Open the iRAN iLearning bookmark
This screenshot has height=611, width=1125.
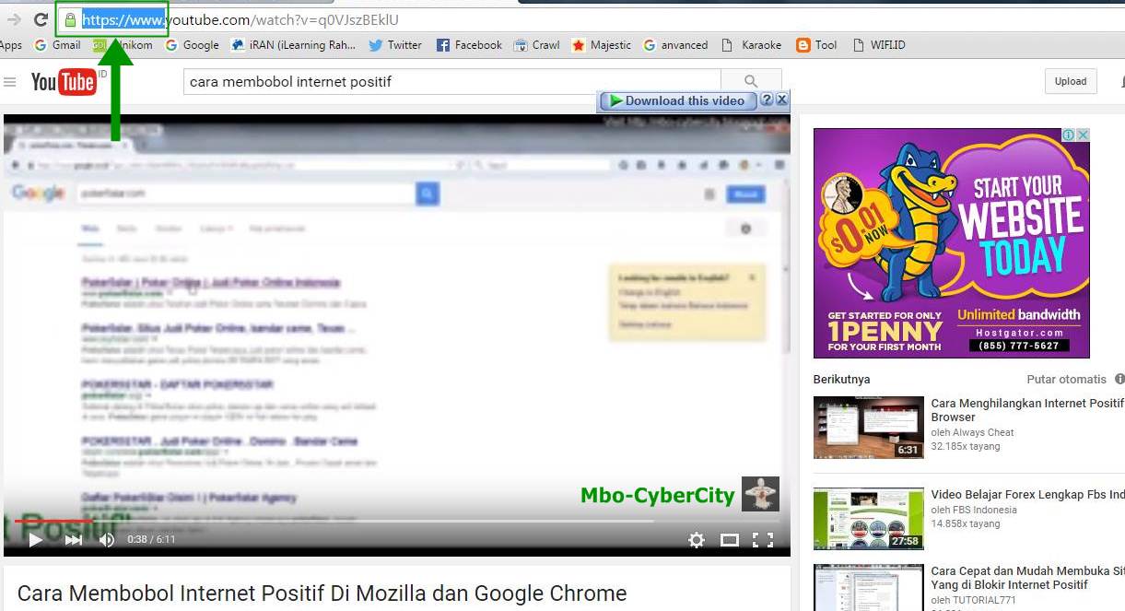coord(293,44)
